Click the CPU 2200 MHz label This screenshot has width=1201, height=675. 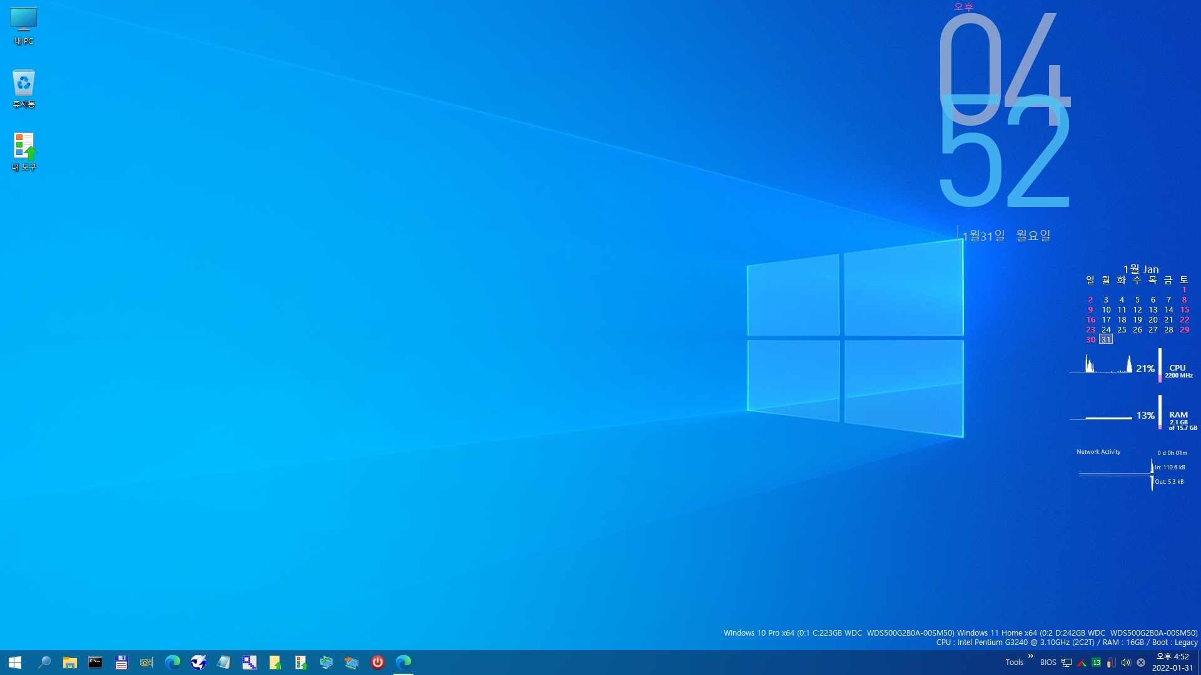point(1178,376)
